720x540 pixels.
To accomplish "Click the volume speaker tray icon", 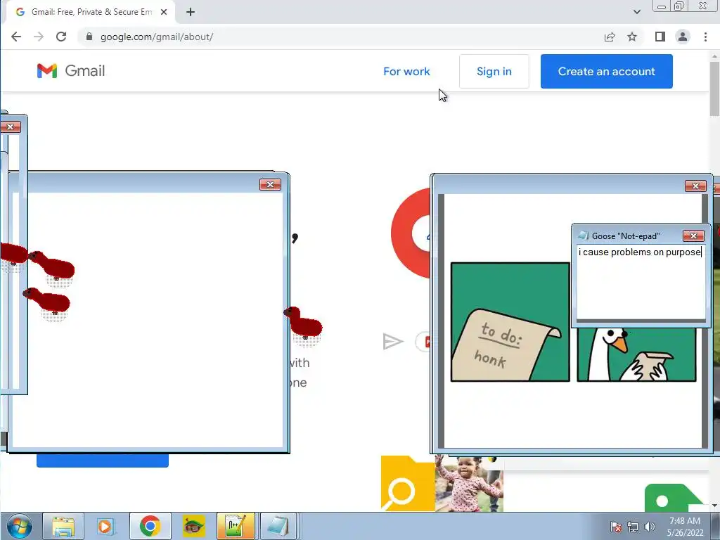I will 649,527.
